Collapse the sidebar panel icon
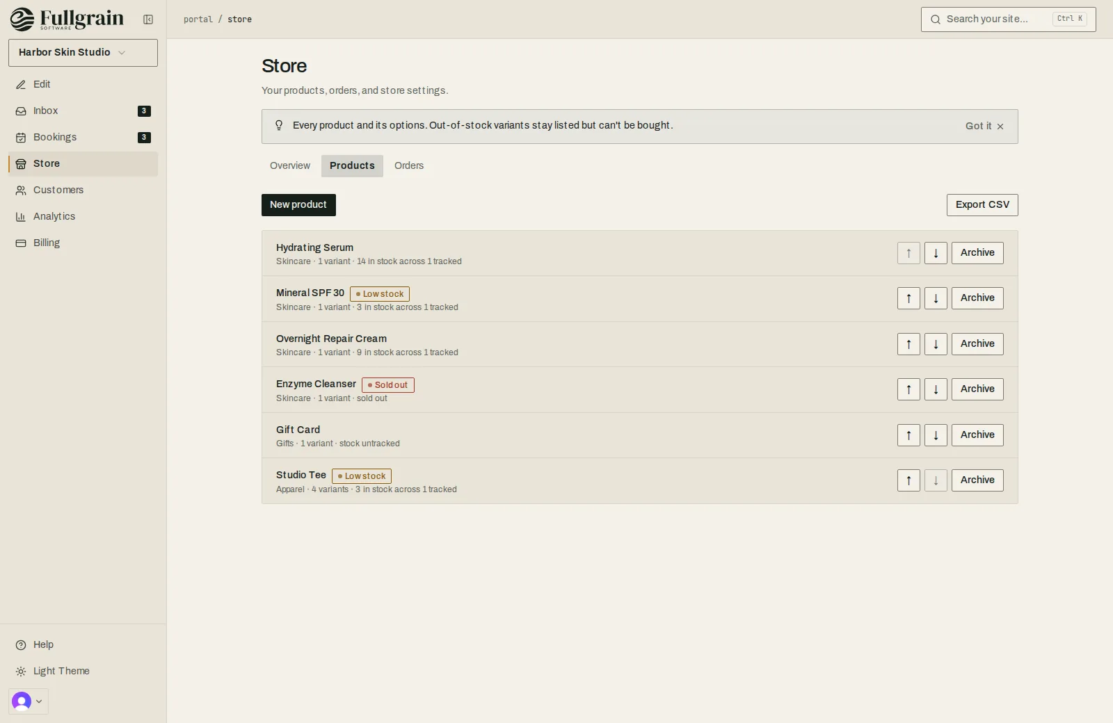The width and height of the screenshot is (1113, 723). pos(148,19)
